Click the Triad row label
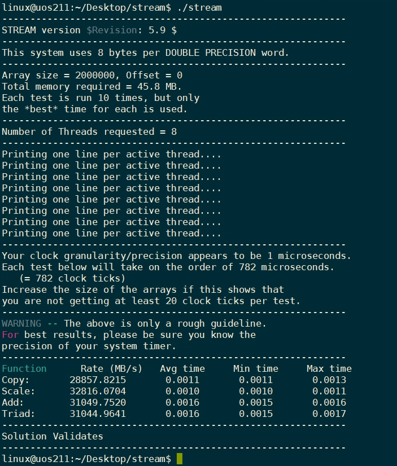 (x=19, y=414)
